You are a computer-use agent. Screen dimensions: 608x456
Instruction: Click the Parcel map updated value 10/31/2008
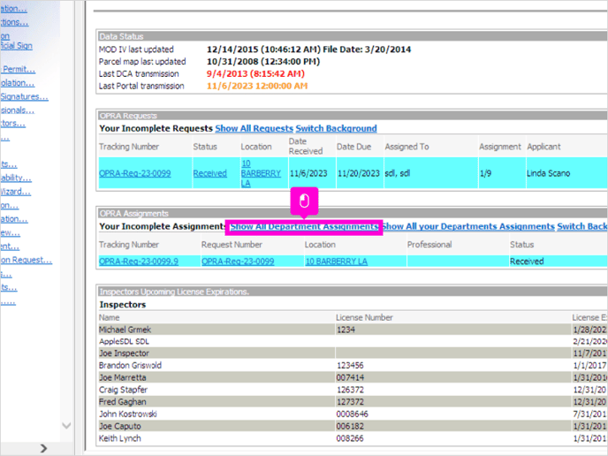263,61
